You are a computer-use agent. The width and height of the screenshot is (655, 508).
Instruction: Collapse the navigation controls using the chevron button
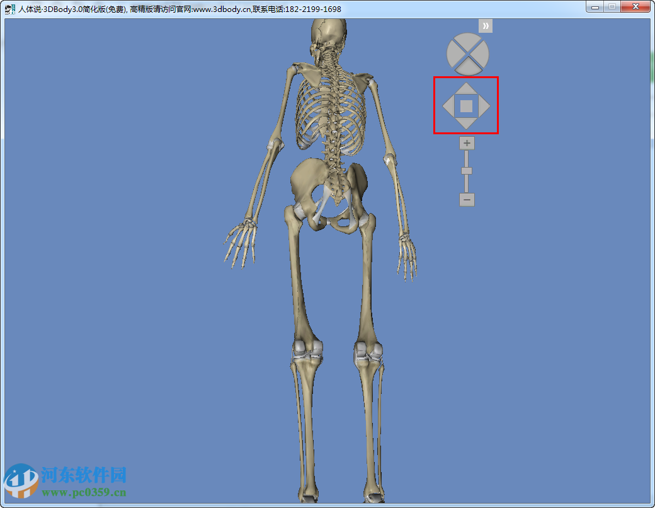coord(485,25)
